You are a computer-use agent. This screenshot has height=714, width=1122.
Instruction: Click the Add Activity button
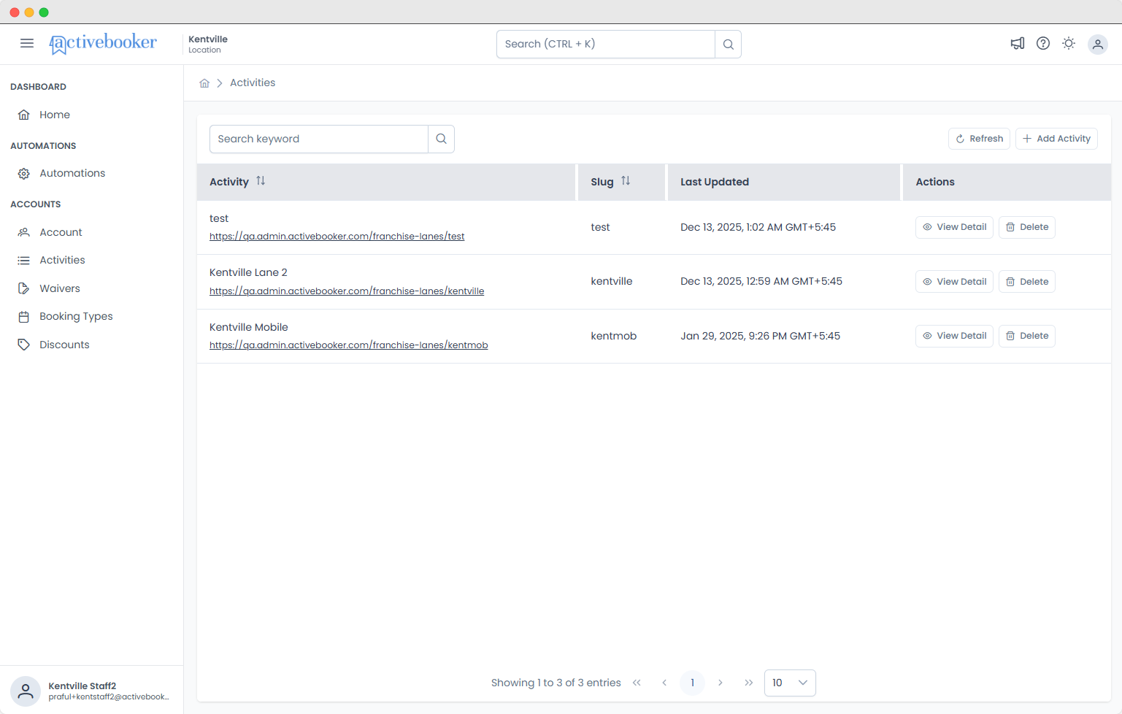pyautogui.click(x=1056, y=139)
